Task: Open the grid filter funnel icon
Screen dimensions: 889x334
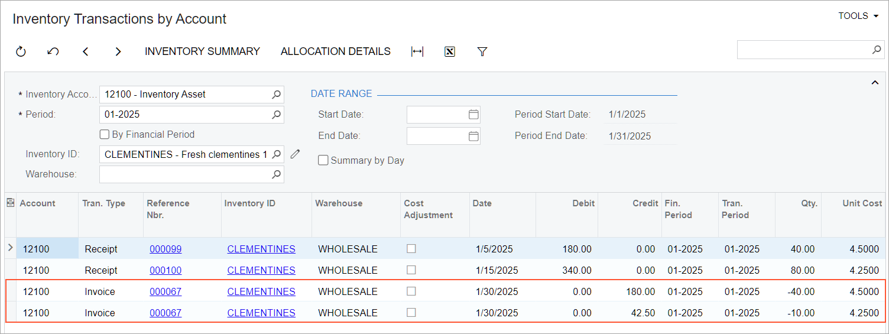Action: 482,52
